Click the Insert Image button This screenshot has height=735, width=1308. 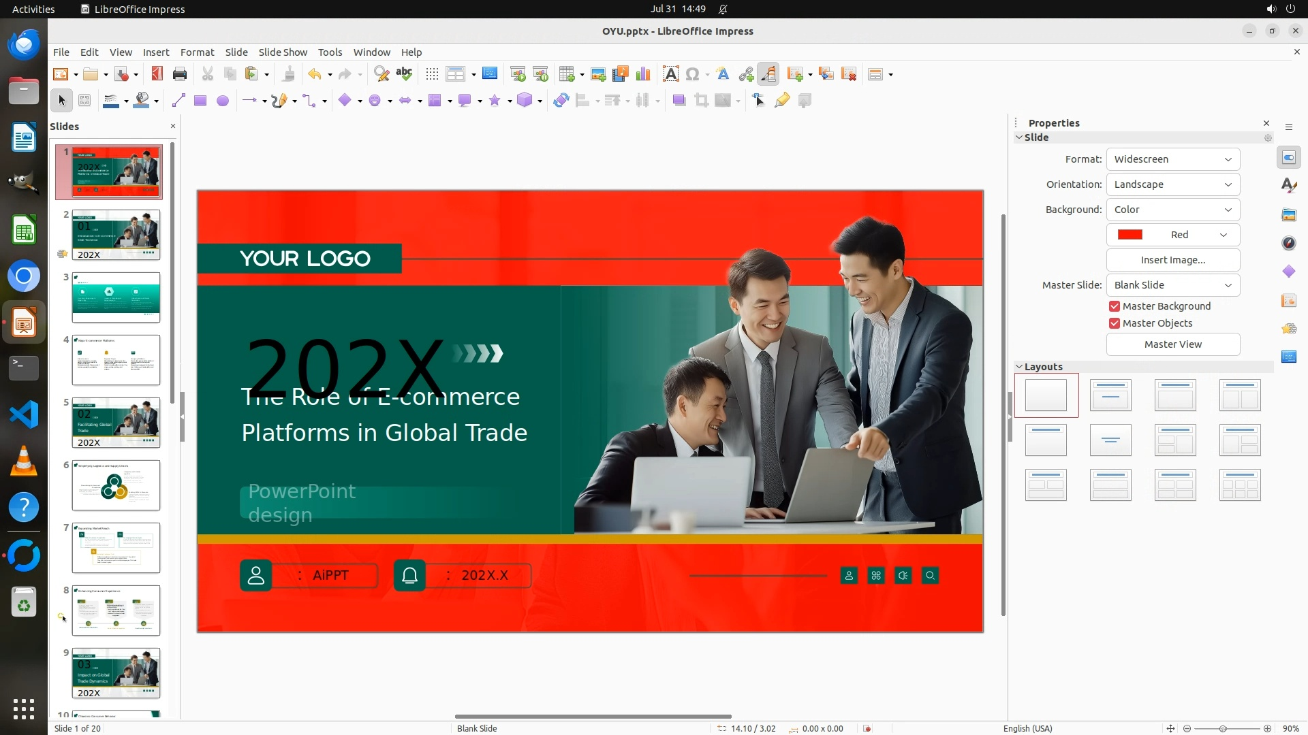[x=1172, y=260]
